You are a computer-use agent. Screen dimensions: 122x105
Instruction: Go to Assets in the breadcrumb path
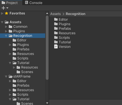pyautogui.click(x=56, y=14)
